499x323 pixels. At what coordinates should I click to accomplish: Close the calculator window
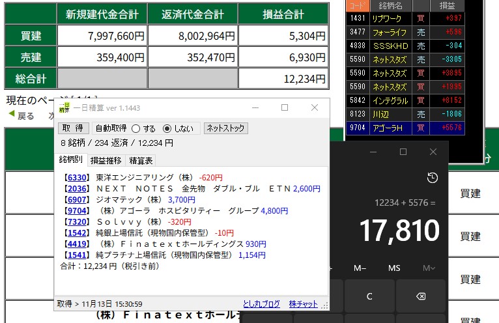(433, 152)
